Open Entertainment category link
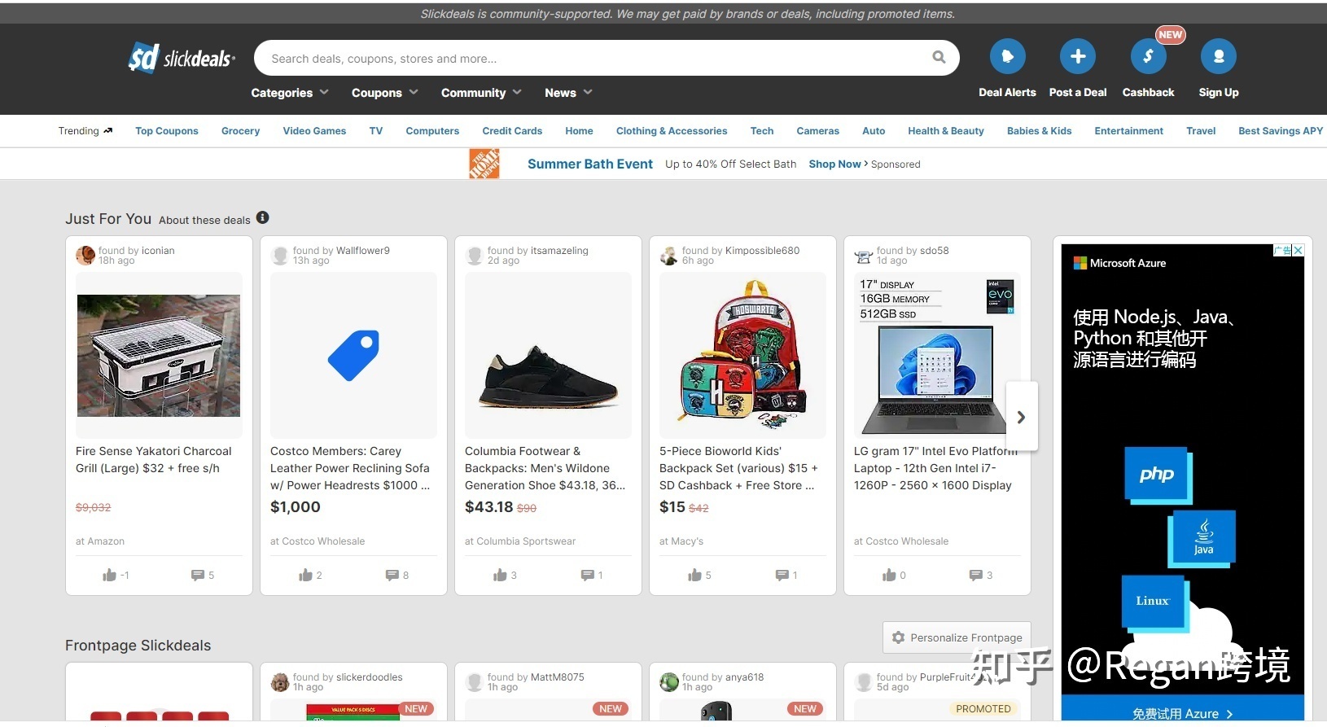This screenshot has height=727, width=1327. 1128,131
